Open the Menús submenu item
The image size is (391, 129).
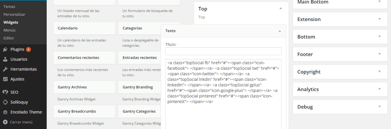(10, 30)
